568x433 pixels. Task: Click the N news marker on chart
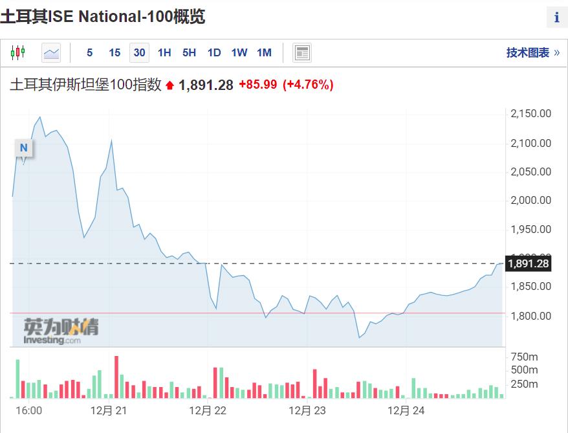[x=23, y=148]
